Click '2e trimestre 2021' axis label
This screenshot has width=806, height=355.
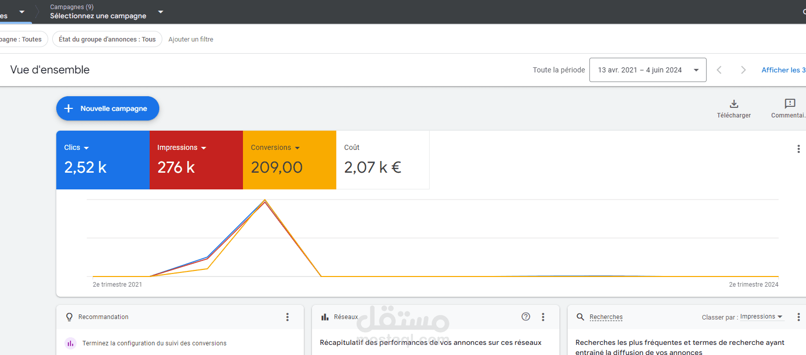117,285
